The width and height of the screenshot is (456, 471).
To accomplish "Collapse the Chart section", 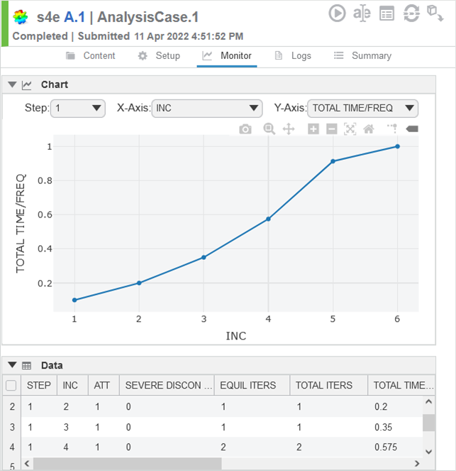I will tap(11, 85).
